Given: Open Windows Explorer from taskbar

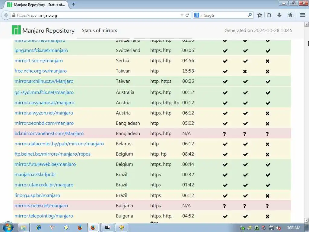Looking at the screenshot, I should (x=24, y=228).
